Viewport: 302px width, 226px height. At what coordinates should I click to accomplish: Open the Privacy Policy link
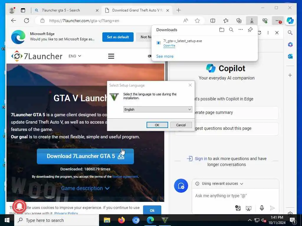click(x=66, y=213)
